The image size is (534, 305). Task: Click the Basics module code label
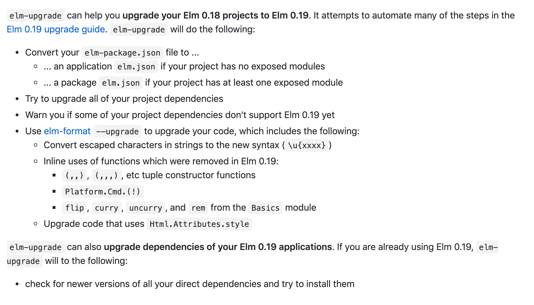pyautogui.click(x=266, y=208)
